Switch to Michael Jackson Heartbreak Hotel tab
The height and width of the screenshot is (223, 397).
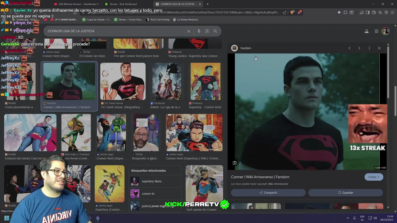76,4
